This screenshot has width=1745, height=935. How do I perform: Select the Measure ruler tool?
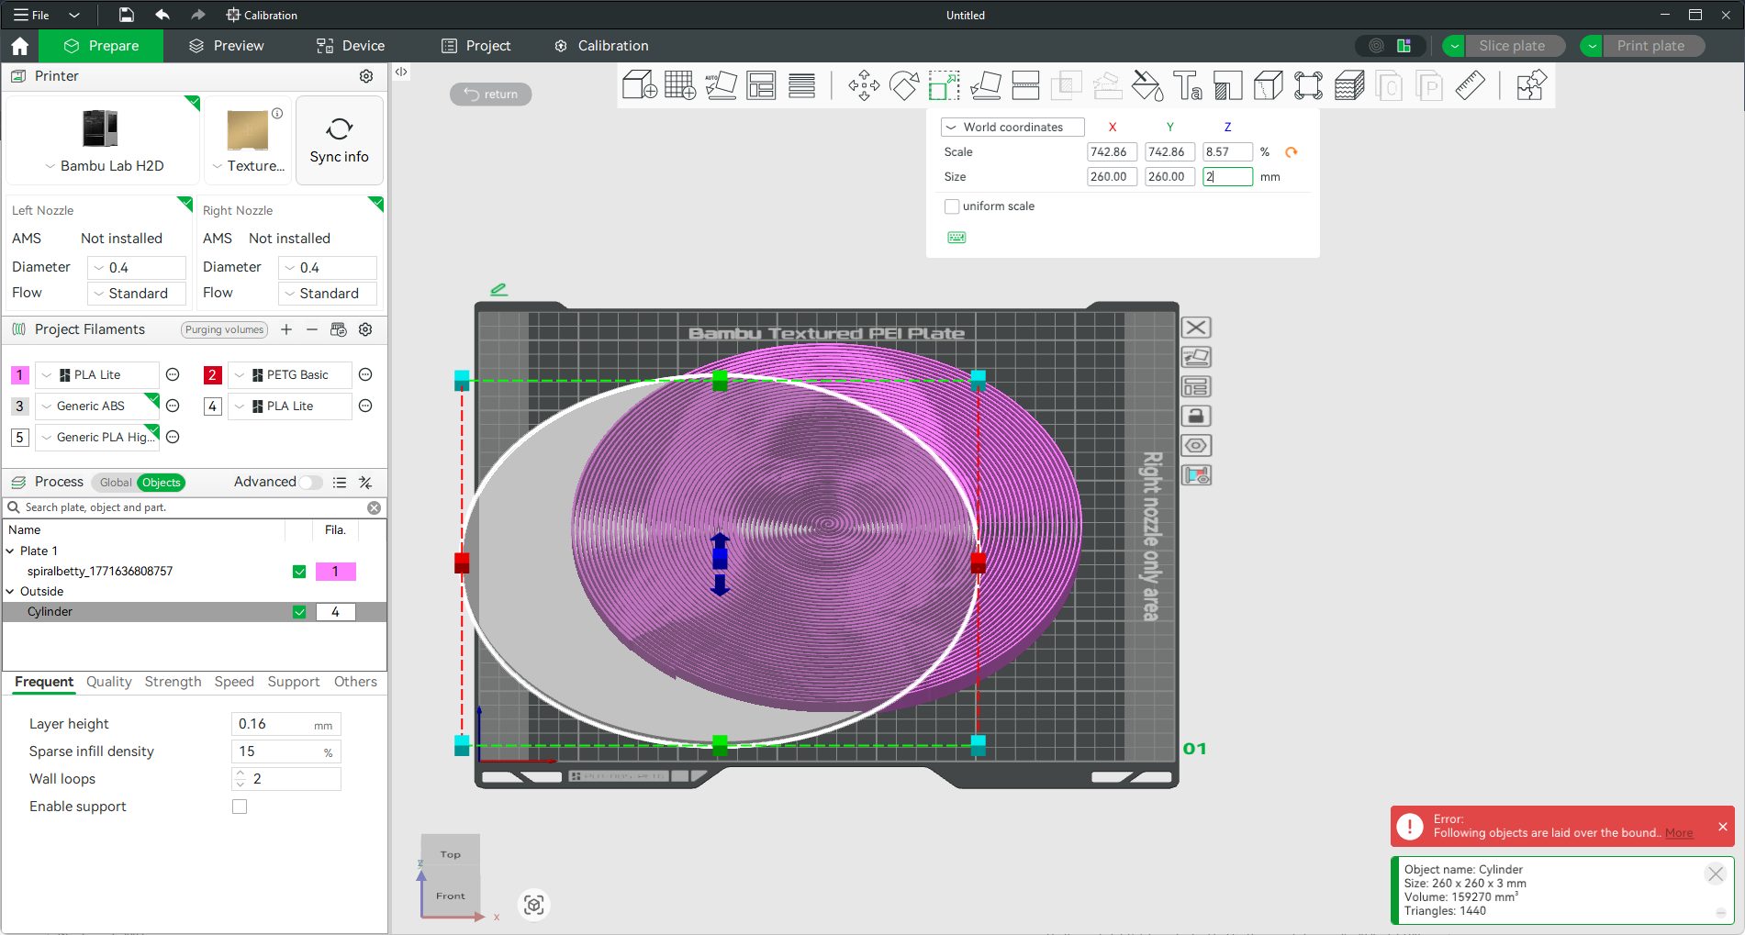(x=1470, y=85)
